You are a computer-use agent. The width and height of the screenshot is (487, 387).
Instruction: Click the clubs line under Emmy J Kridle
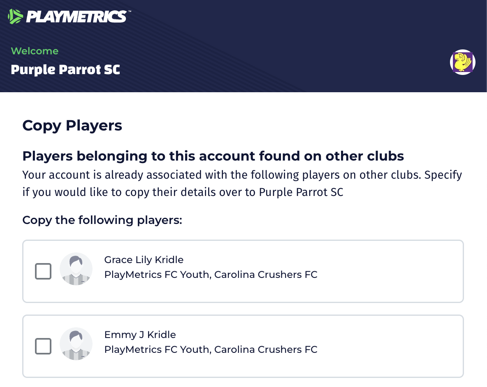tap(211, 350)
